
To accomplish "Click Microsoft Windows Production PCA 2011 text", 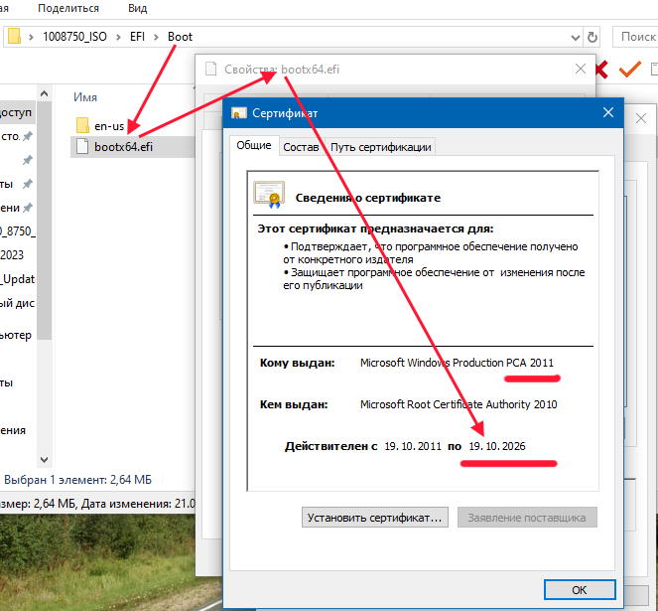I will pos(457,363).
